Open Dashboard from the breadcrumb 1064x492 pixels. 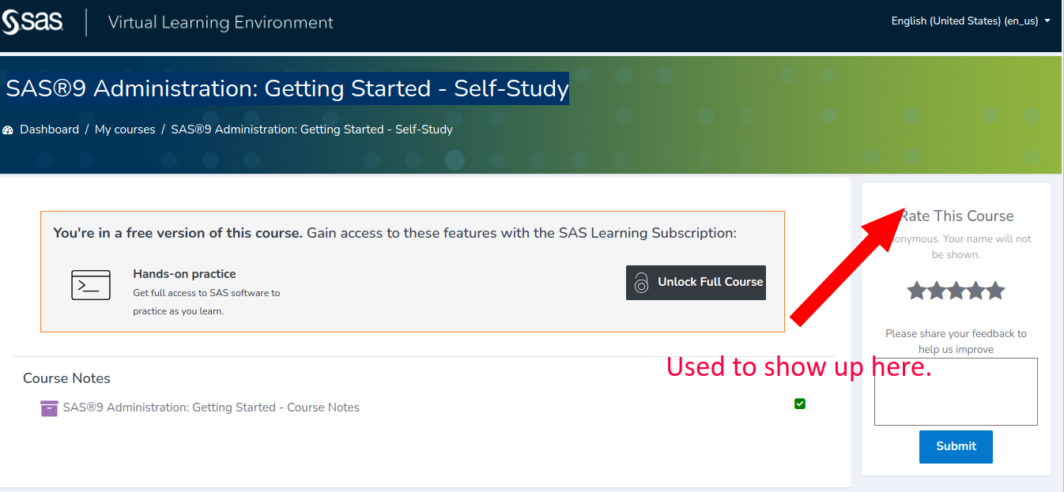click(x=49, y=129)
